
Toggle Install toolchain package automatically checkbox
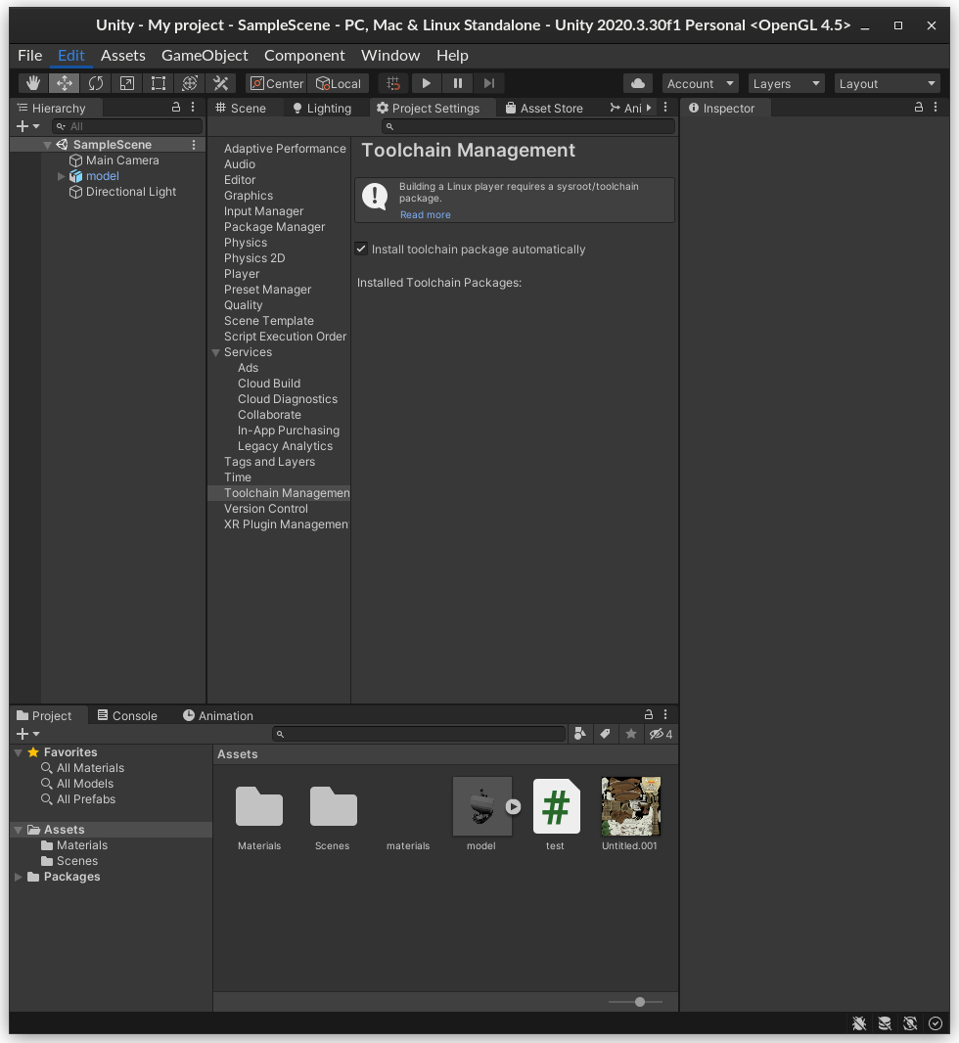[361, 249]
